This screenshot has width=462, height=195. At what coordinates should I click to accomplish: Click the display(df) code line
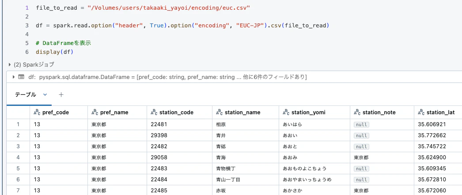tap(54, 52)
